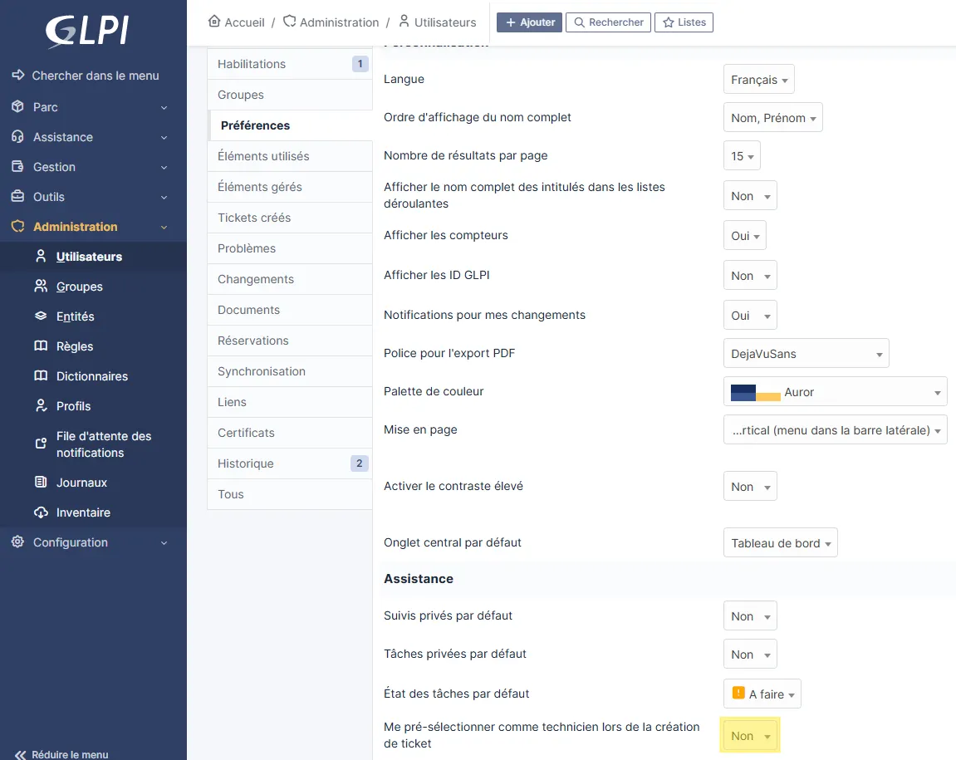Viewport: 956px width, 760px height.
Task: Click the GLPI logo
Action: click(86, 32)
